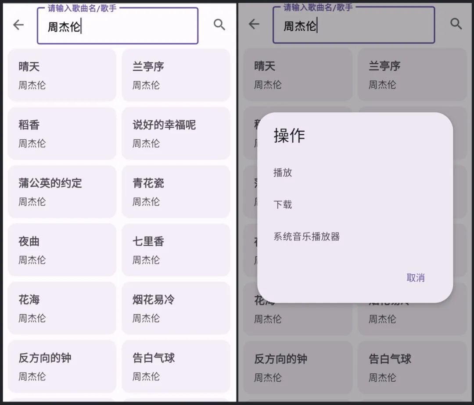Tap search magnifier in right dimmed screen
Viewport: 474px width, 405px height.
pyautogui.click(x=456, y=24)
